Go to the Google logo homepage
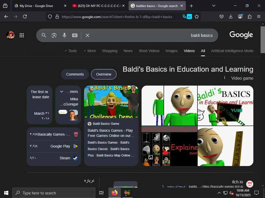This screenshot has height=198, width=265. click(x=241, y=35)
